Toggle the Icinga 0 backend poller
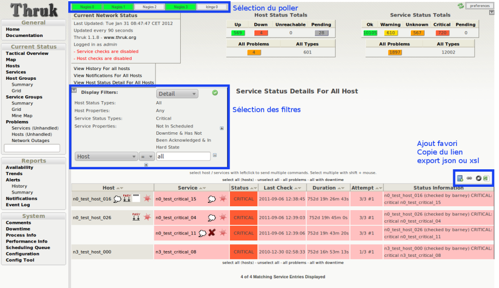499x288 pixels. pyautogui.click(x=212, y=7)
